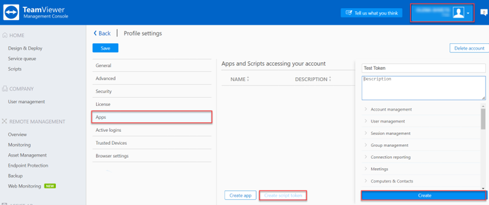Open the Advanced settings tab

(152, 78)
